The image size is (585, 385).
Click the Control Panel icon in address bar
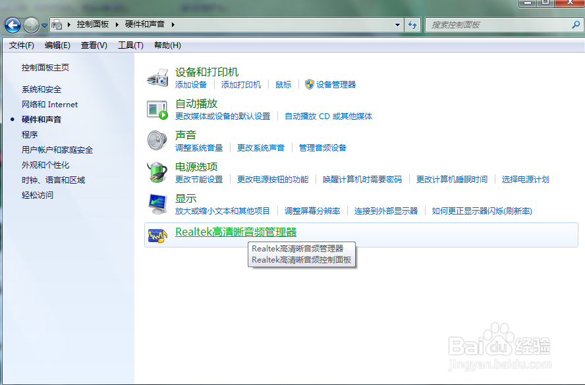tap(57, 24)
